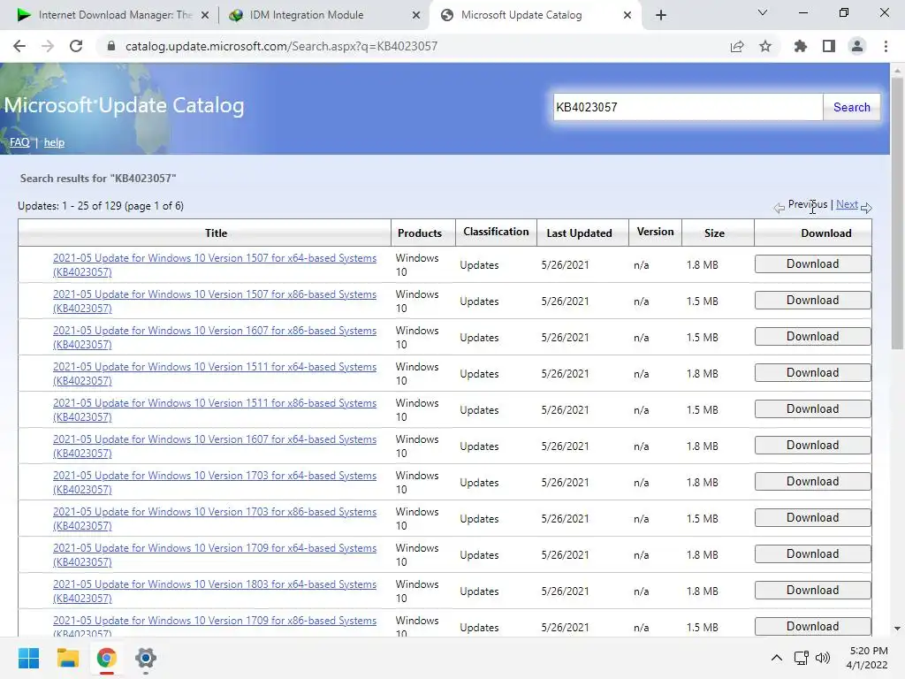Close the Internet Download Manager tab
905x679 pixels.
pos(205,16)
